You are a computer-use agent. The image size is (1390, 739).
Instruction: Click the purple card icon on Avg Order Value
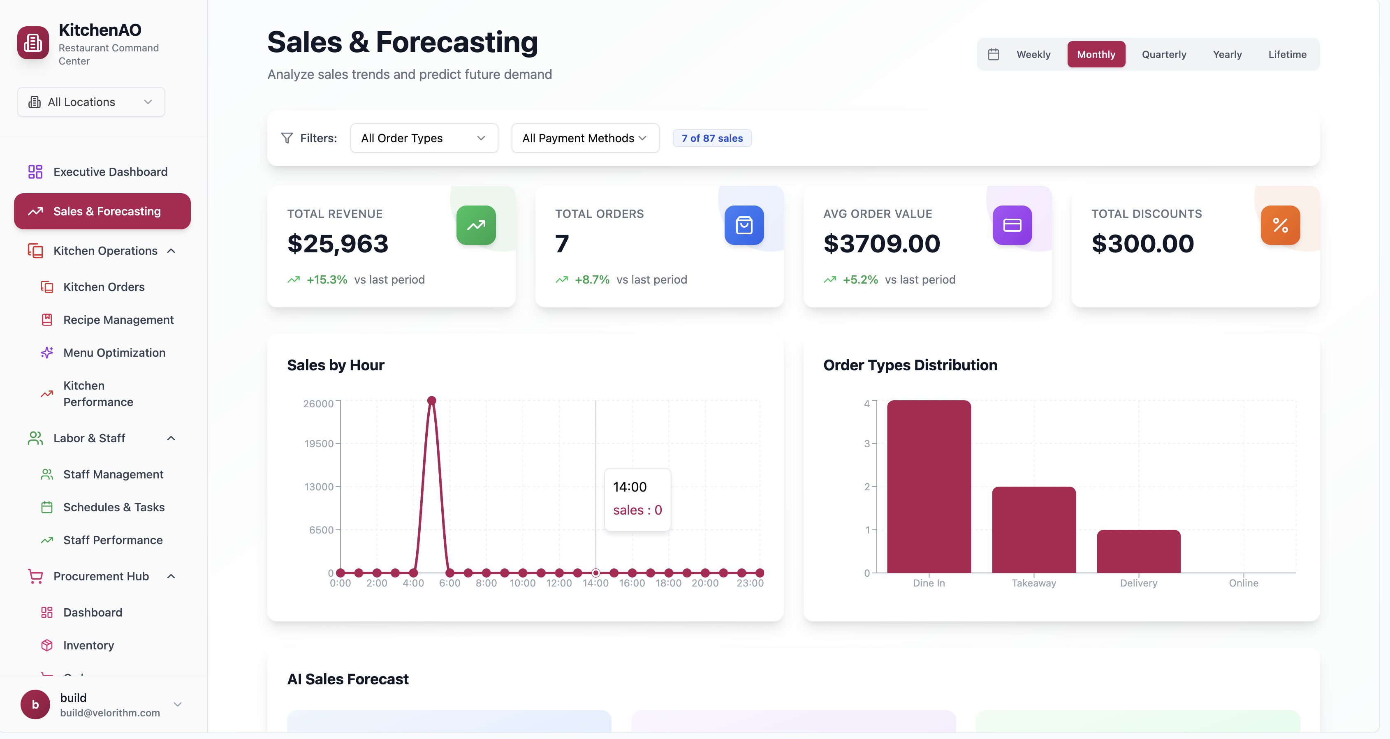pos(1012,225)
